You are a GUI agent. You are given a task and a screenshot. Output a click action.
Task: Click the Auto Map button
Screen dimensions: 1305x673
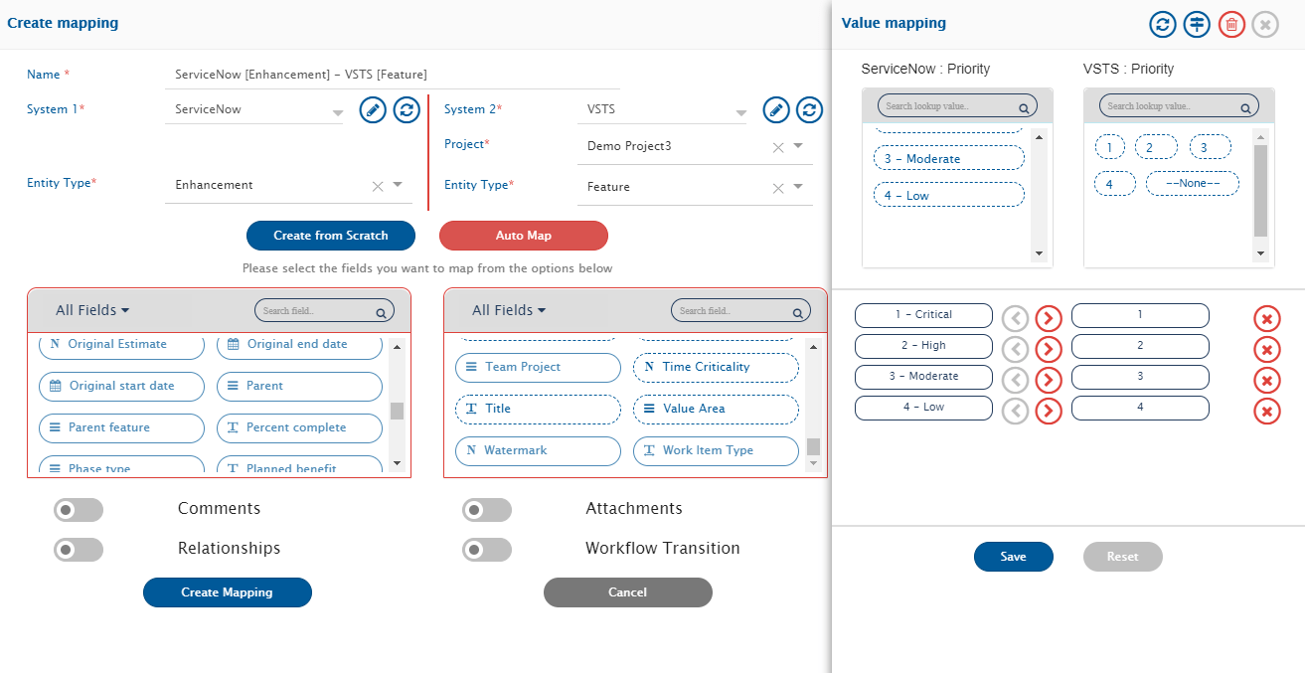(x=523, y=236)
